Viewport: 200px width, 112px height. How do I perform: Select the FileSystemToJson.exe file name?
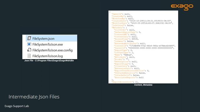point(48,44)
